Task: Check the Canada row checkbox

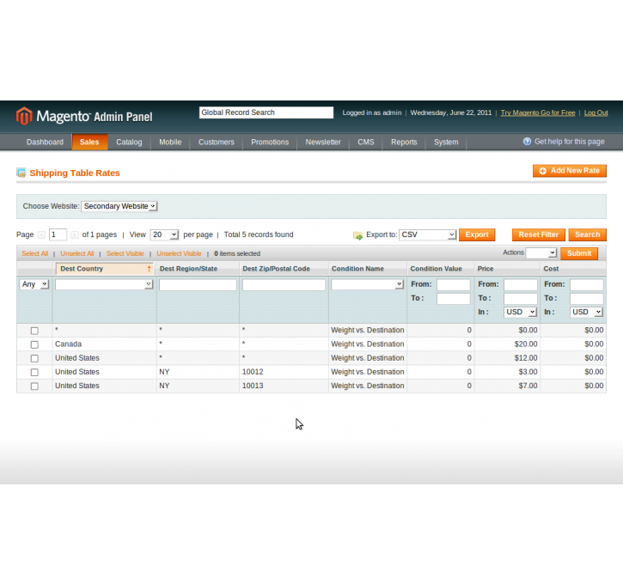Action: click(x=34, y=344)
